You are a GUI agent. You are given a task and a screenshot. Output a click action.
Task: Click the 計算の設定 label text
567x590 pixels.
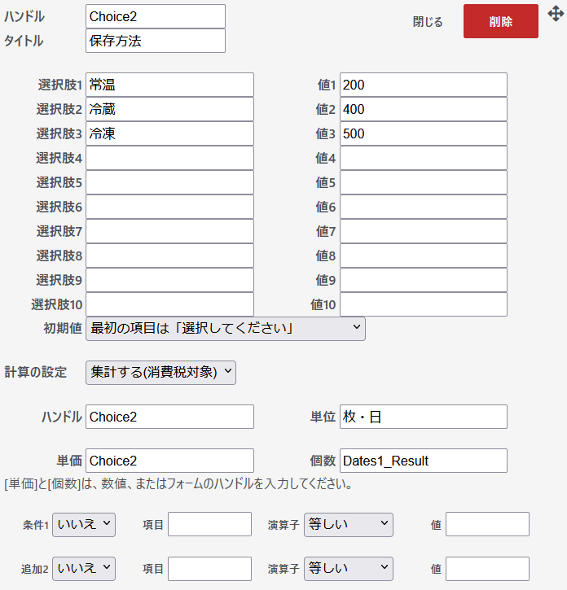[35, 372]
